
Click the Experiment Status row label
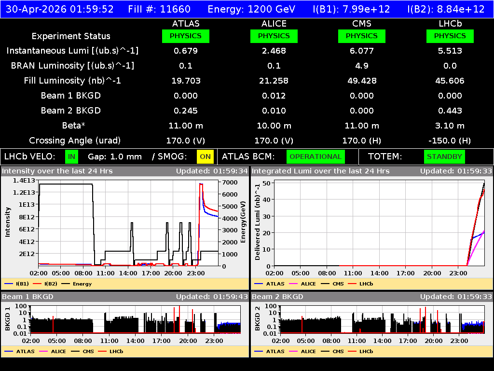(x=71, y=36)
